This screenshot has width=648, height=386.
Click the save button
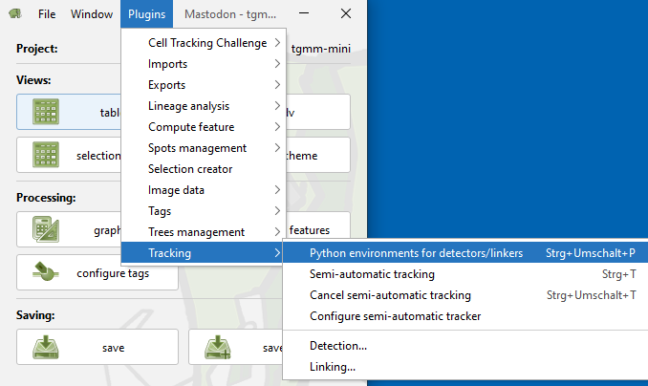point(97,347)
